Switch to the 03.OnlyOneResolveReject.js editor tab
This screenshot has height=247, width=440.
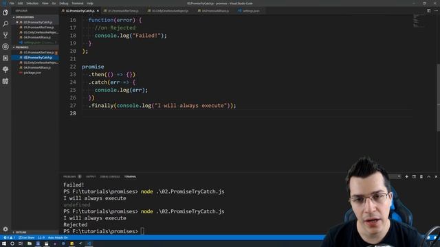pyautogui.click(x=170, y=11)
